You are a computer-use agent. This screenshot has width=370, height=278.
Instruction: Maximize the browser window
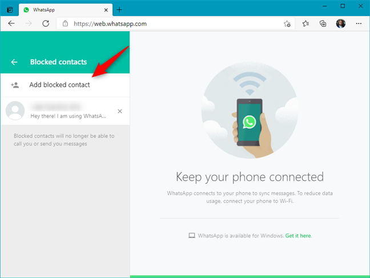pos(343,6)
